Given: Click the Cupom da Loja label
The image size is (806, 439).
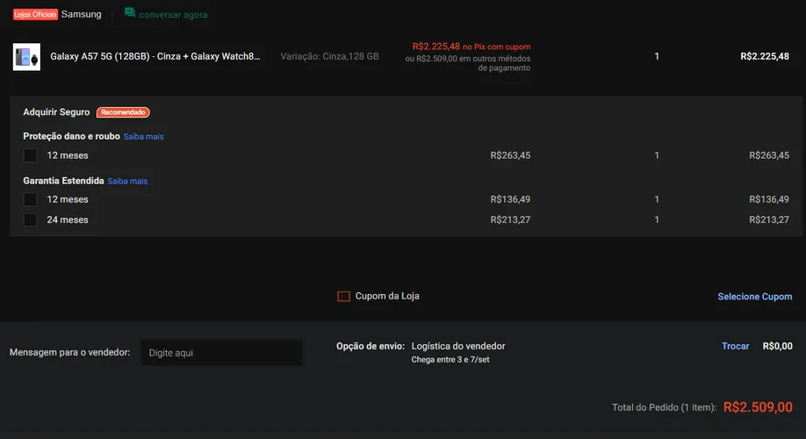Looking at the screenshot, I should (387, 296).
